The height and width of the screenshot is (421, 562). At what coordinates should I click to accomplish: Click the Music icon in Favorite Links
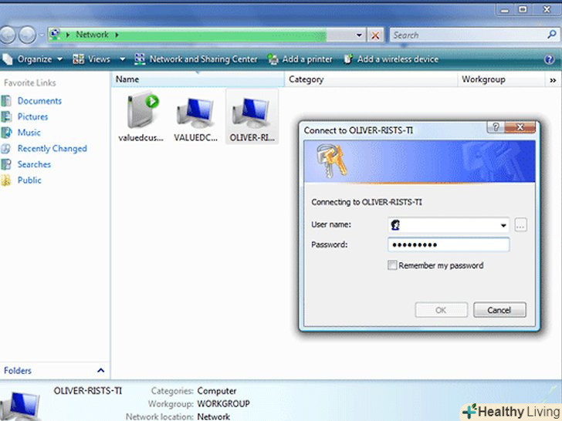6,133
